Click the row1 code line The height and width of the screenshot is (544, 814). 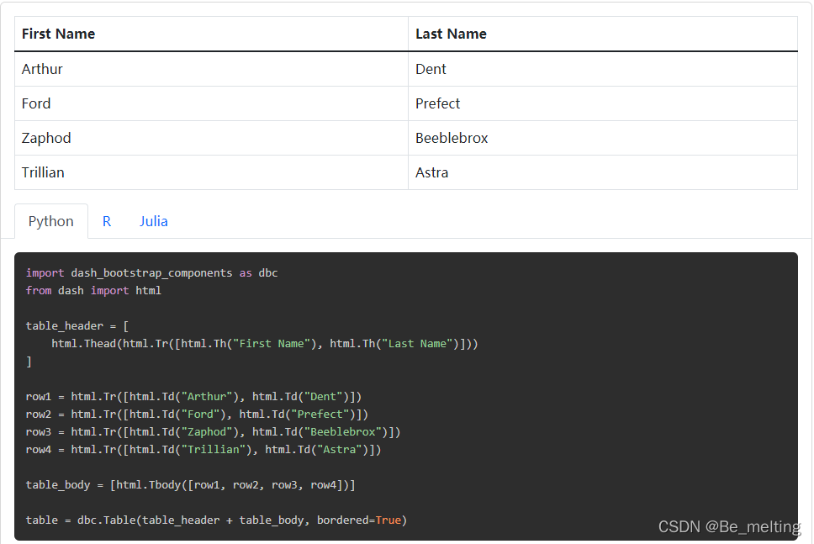click(193, 397)
